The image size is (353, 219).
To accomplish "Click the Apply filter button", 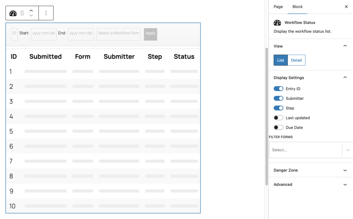I will (150, 34).
